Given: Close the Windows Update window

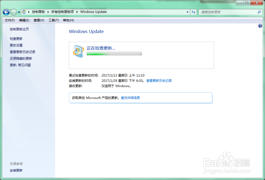Looking at the screenshot, I should pyautogui.click(x=257, y=3).
